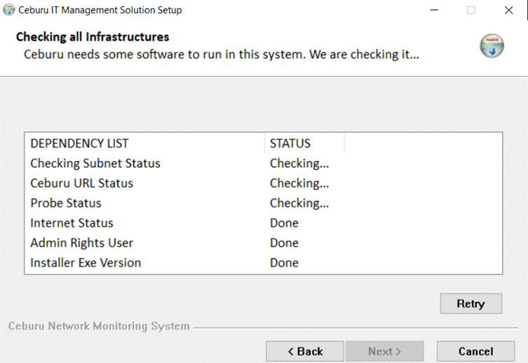Select the Checking Subnet Status row

click(264, 163)
